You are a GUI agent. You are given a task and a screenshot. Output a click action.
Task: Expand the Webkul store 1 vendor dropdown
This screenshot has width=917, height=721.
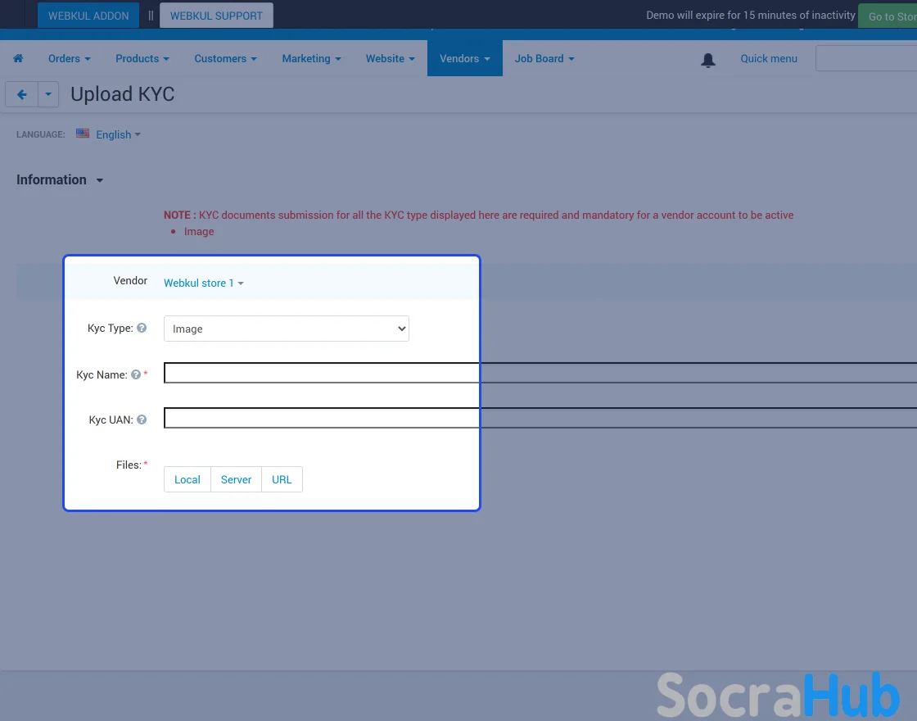click(x=203, y=283)
